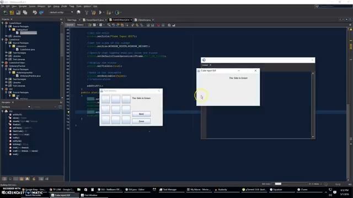This screenshot has height=198, width=353.
Task: Switch to the Start Page tab
Action: [72, 20]
